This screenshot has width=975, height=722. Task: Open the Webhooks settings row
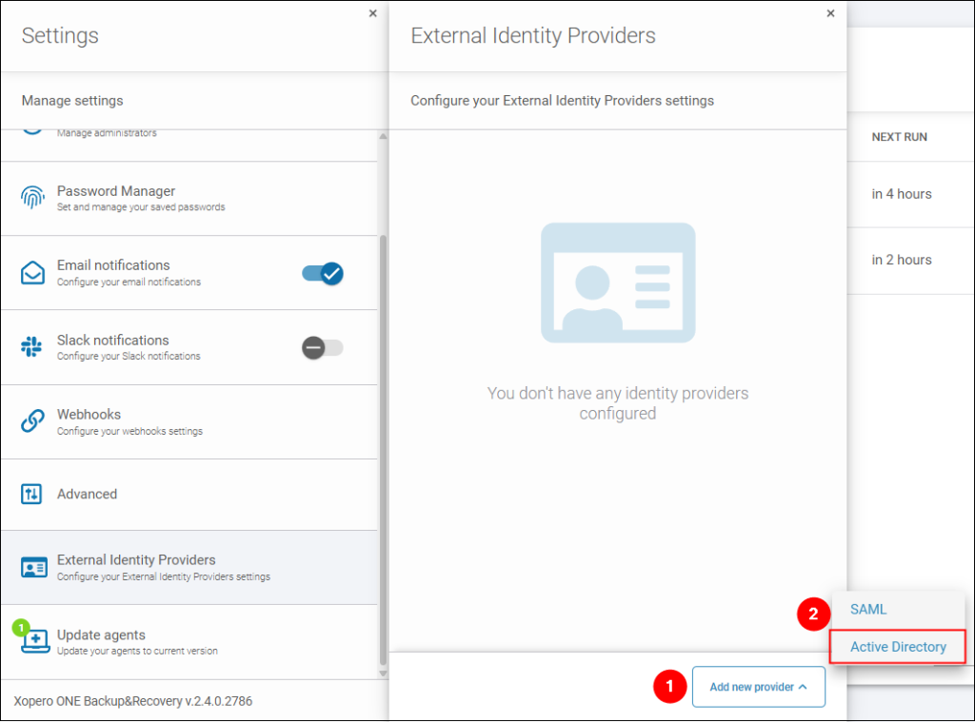pos(189,422)
